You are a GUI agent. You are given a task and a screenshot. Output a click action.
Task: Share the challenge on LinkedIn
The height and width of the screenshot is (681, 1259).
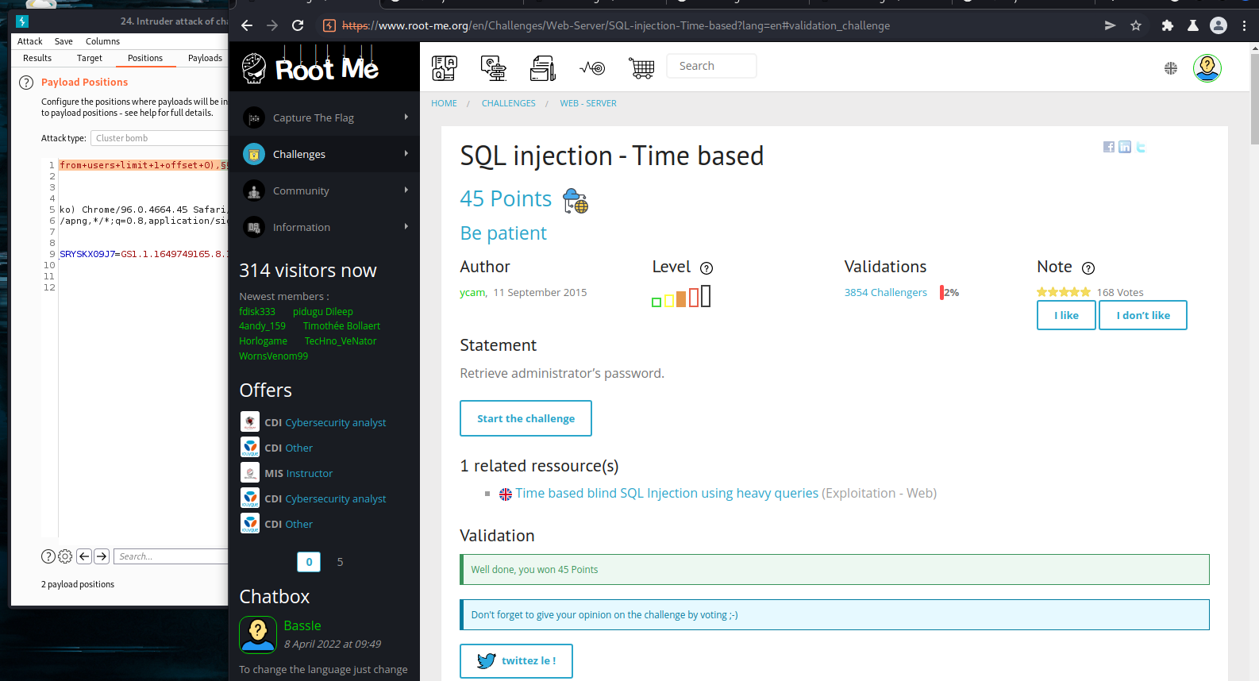coord(1125,147)
